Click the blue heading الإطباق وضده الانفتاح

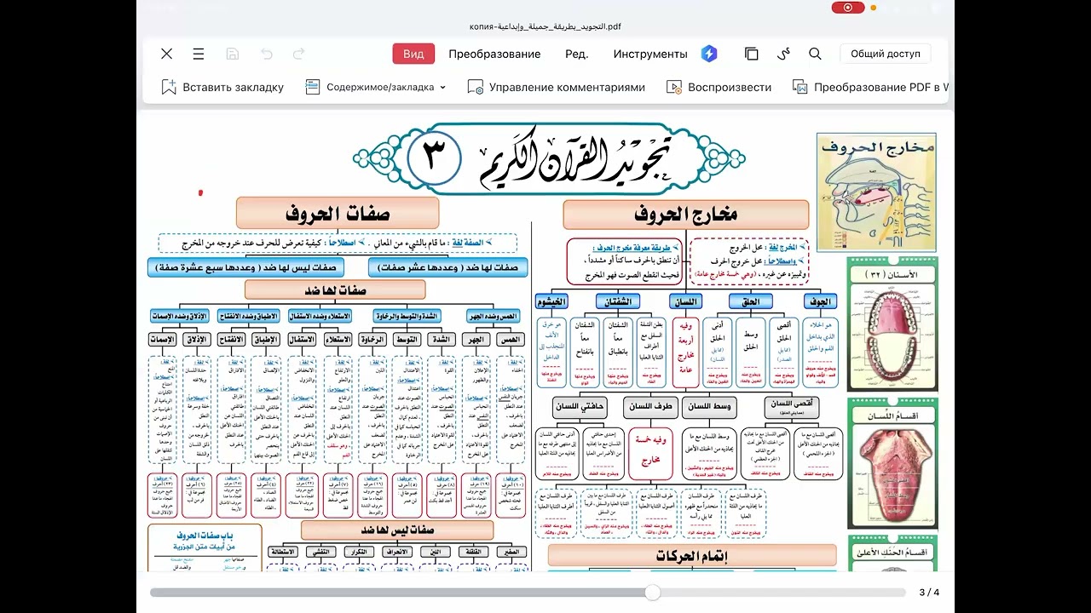click(248, 316)
